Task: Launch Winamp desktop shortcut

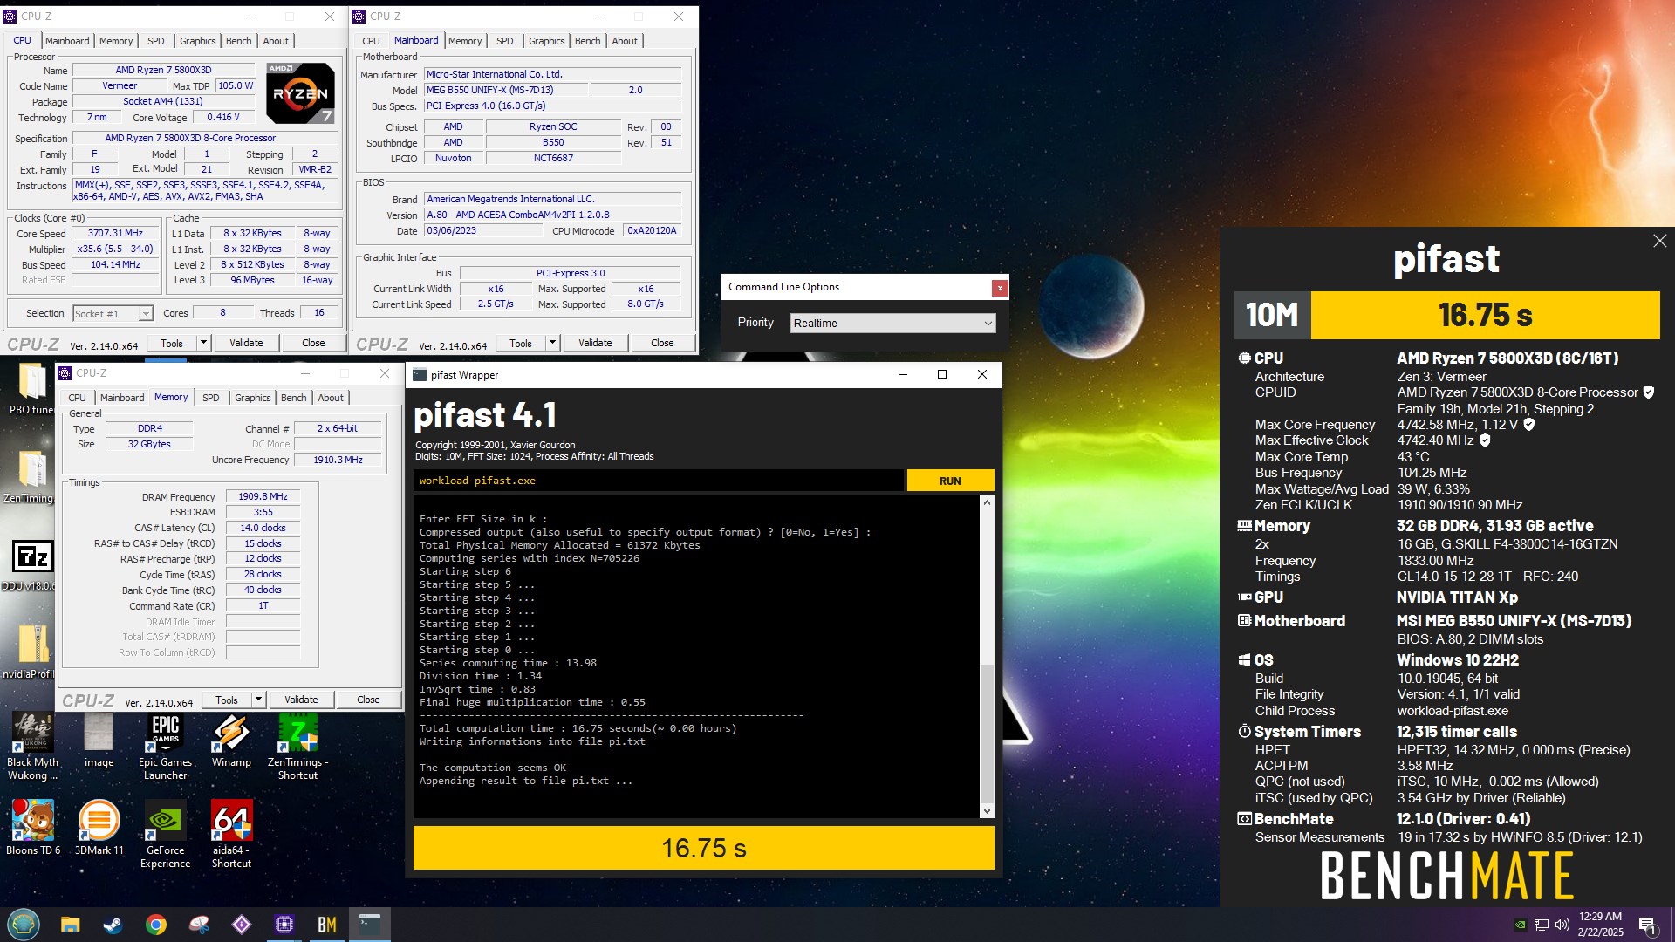Action: (231, 741)
